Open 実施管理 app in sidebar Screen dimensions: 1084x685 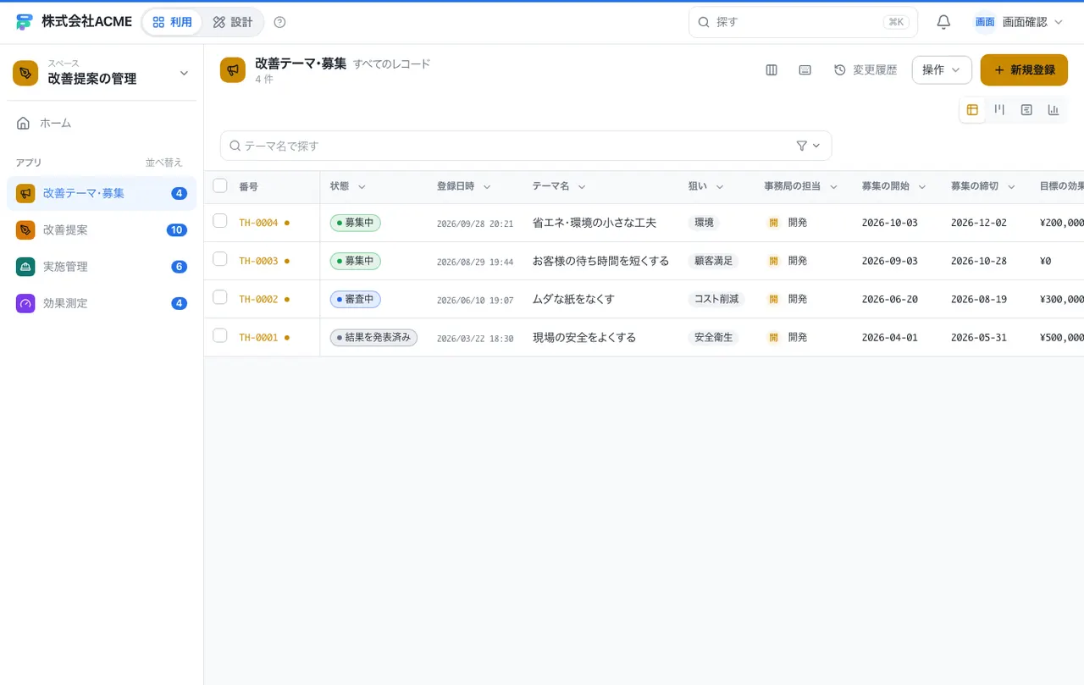click(102, 267)
